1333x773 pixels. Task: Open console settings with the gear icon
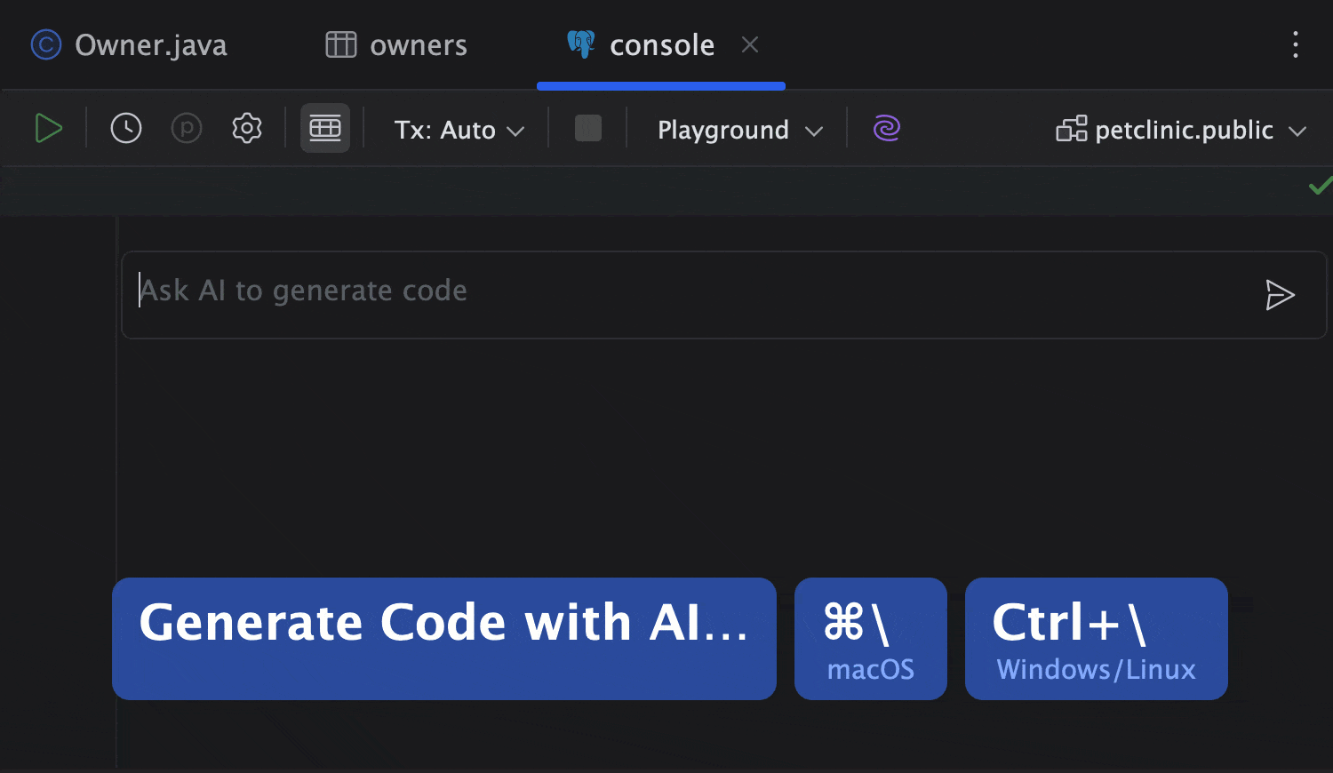click(247, 129)
